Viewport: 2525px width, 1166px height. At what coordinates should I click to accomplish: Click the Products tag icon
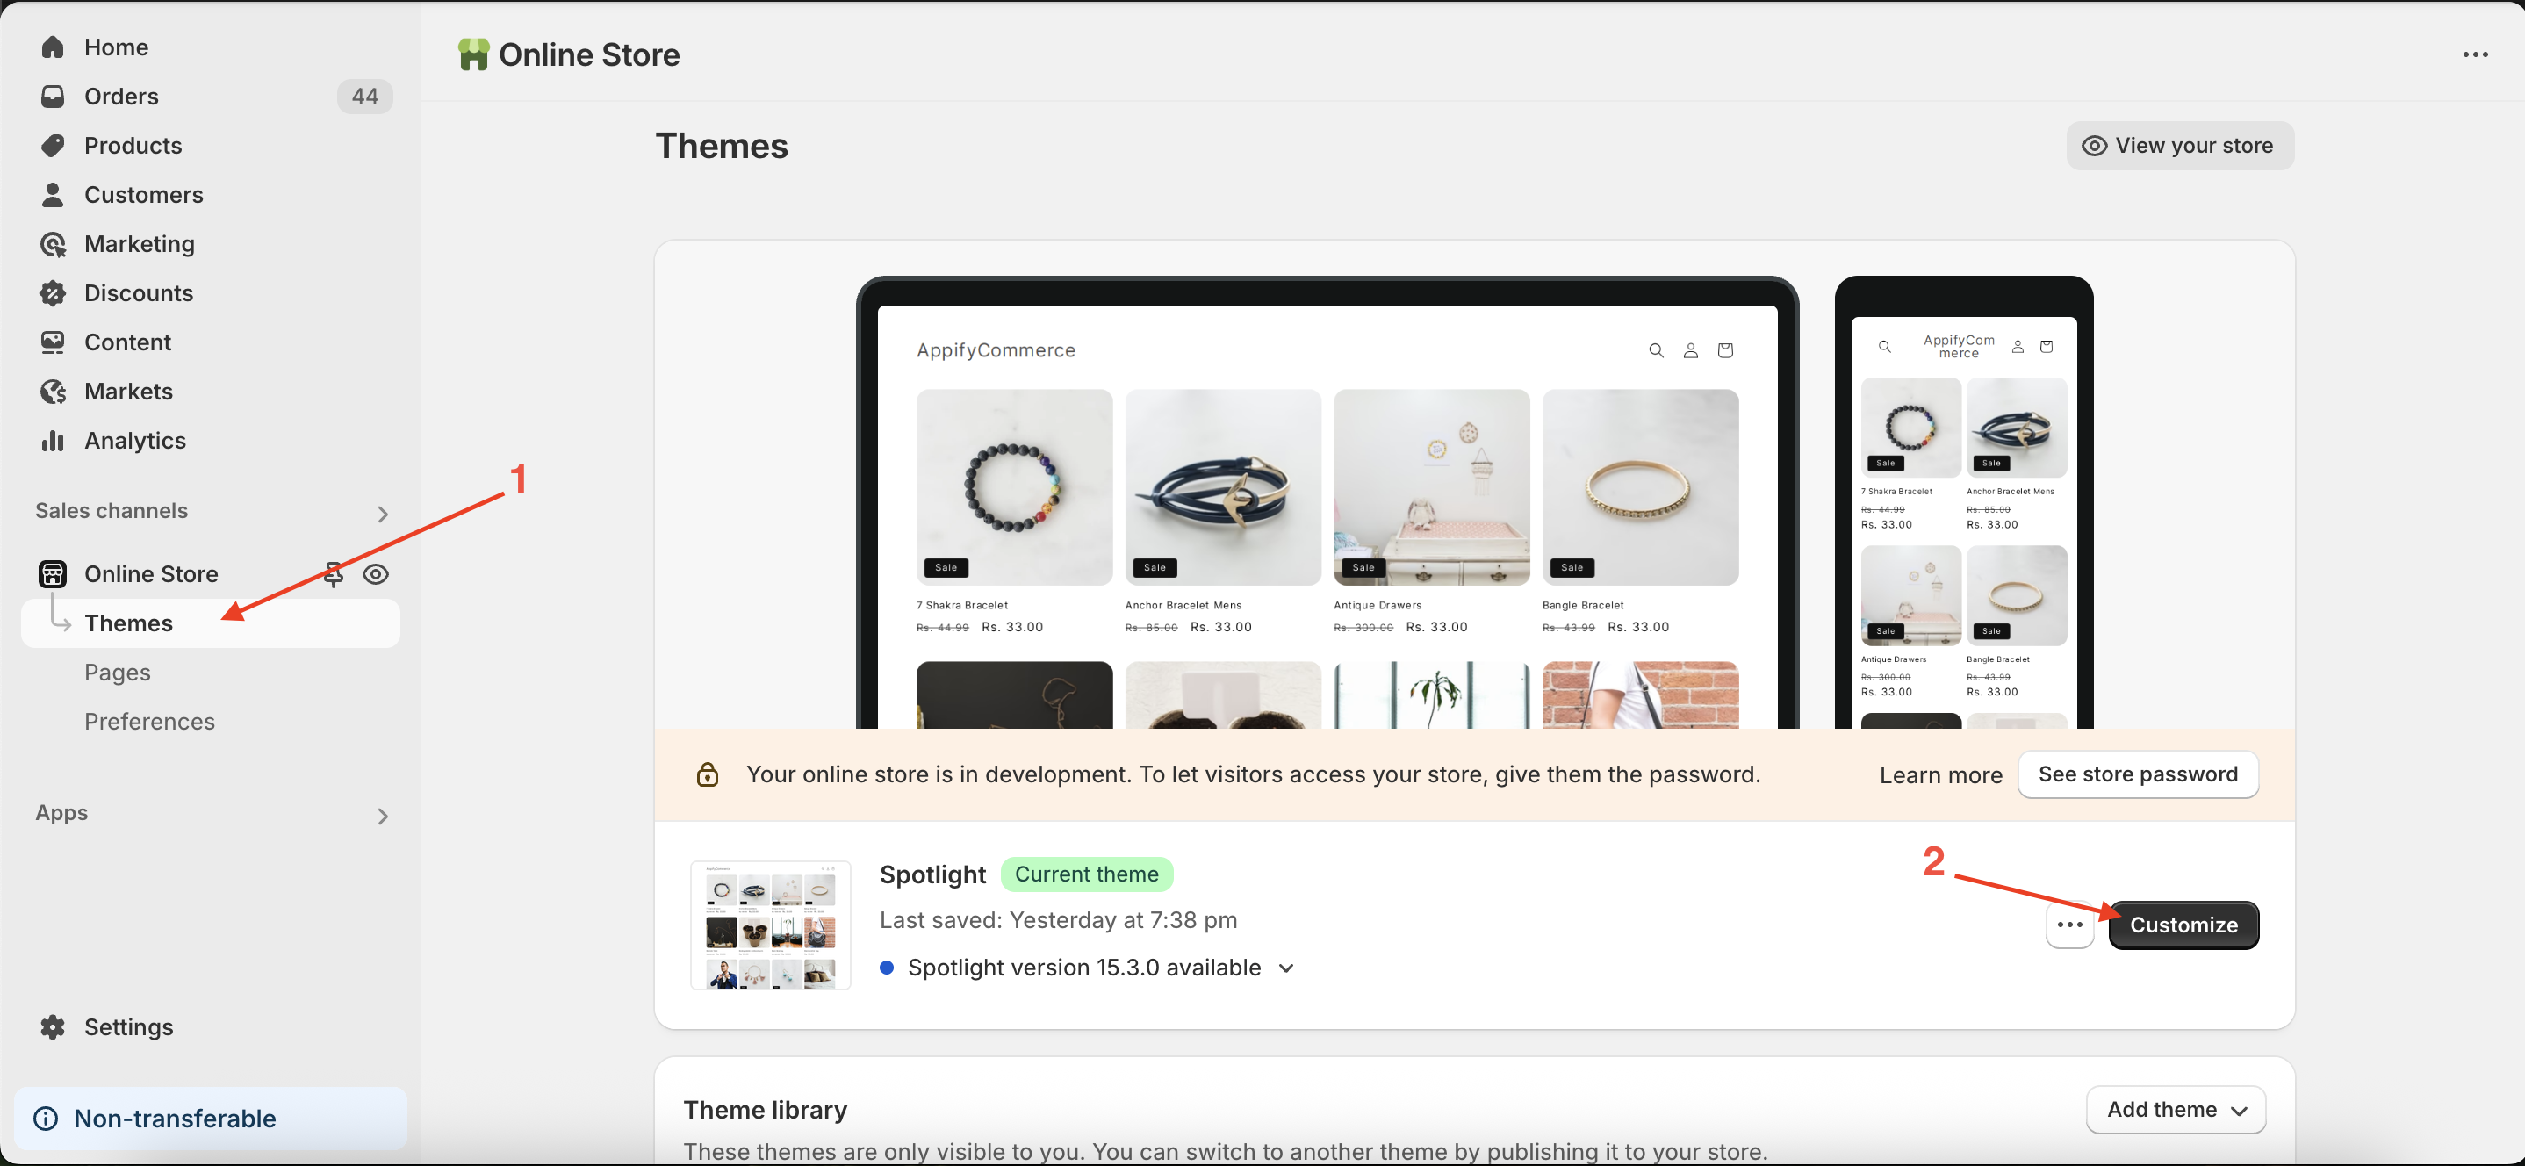(53, 145)
